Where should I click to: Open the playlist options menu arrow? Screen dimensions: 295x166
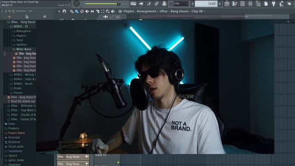coord(59,11)
